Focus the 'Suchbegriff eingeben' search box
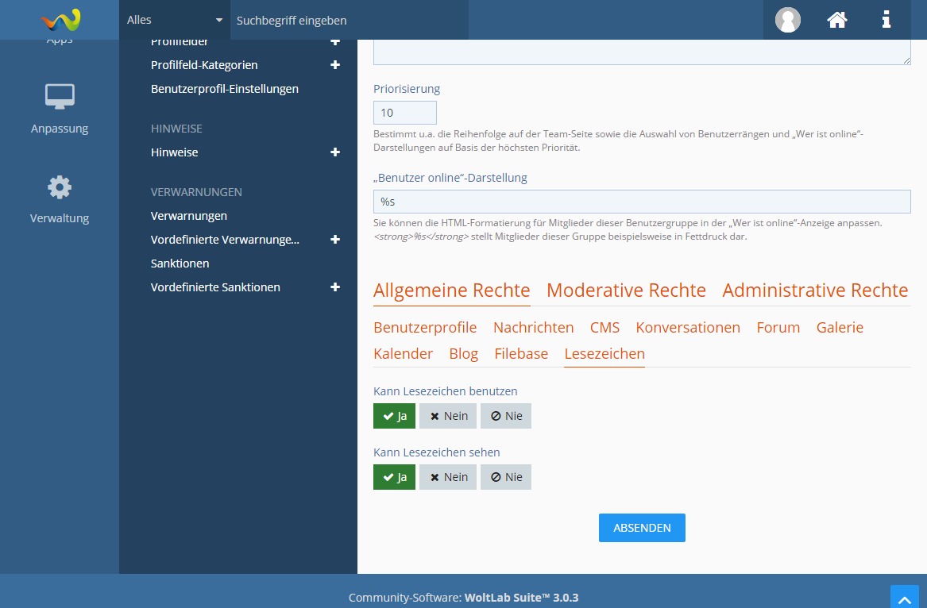 [x=350, y=20]
